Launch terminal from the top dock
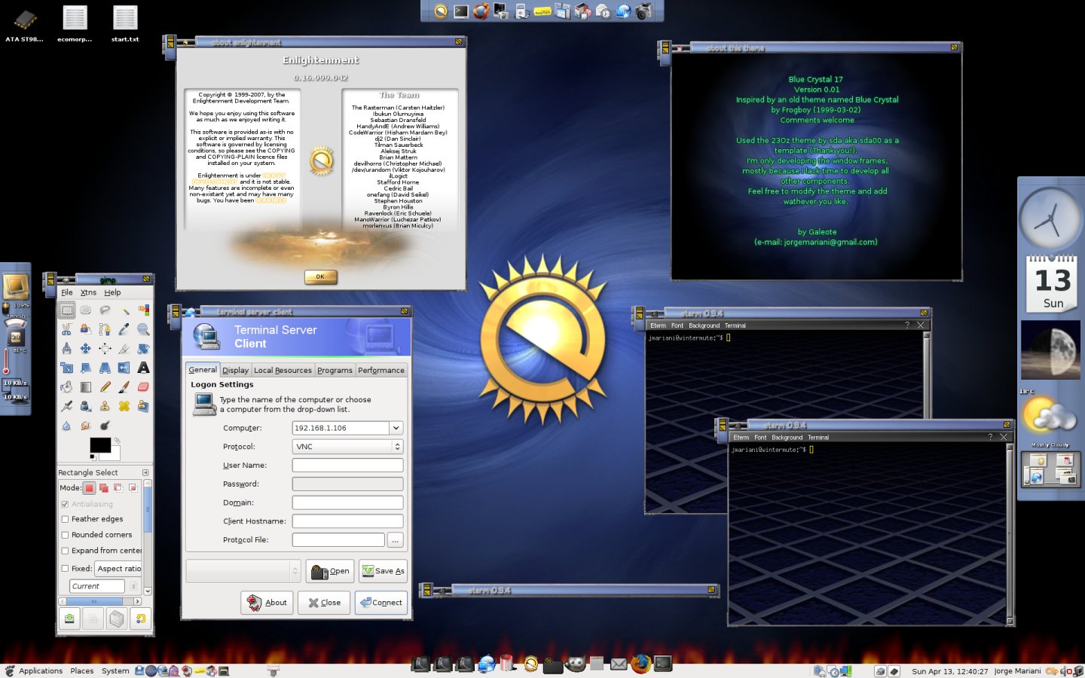The height and width of the screenshot is (678, 1085). (x=461, y=11)
